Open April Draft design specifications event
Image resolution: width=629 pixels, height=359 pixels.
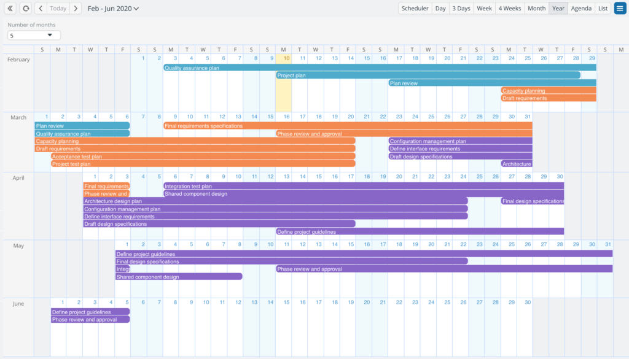point(219,224)
